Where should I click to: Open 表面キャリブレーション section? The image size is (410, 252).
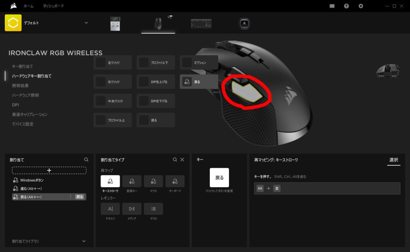click(x=30, y=114)
